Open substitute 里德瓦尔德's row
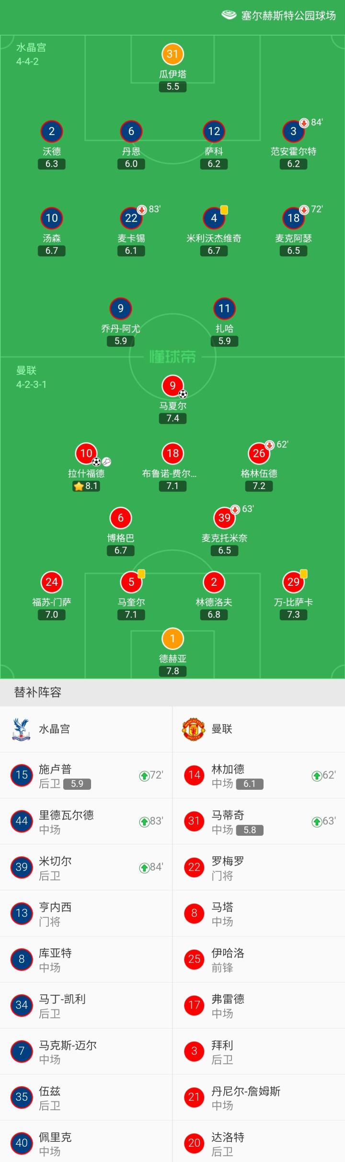 (86, 821)
